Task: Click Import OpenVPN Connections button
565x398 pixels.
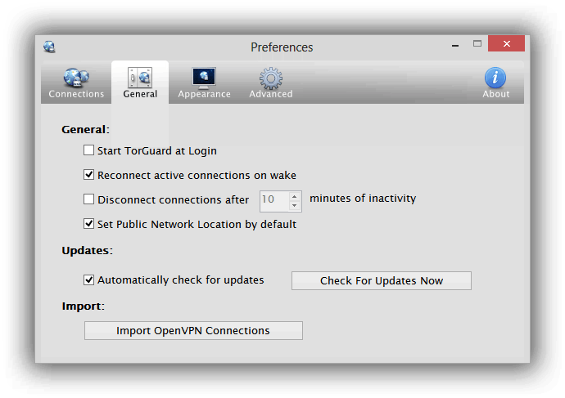Action: [193, 330]
